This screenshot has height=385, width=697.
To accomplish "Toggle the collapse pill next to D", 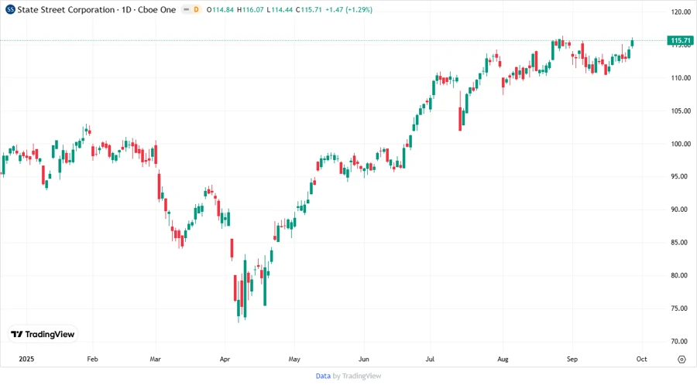I will (x=186, y=9).
